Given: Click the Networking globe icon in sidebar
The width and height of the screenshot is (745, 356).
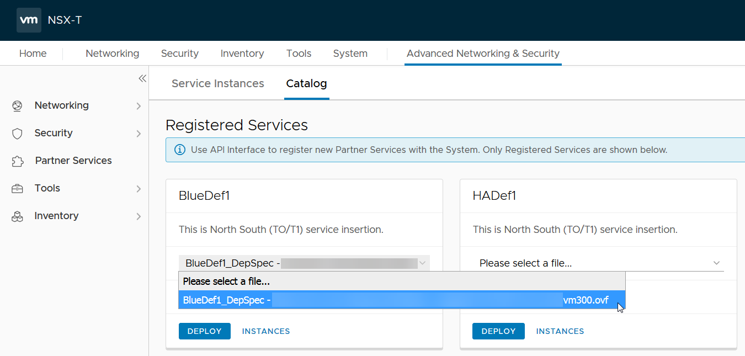Looking at the screenshot, I should coord(18,105).
